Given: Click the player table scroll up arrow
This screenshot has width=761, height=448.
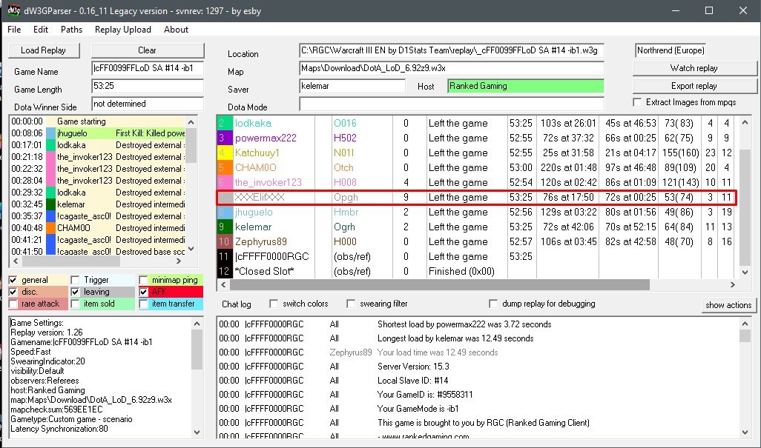Looking at the screenshot, I should tap(745, 122).
